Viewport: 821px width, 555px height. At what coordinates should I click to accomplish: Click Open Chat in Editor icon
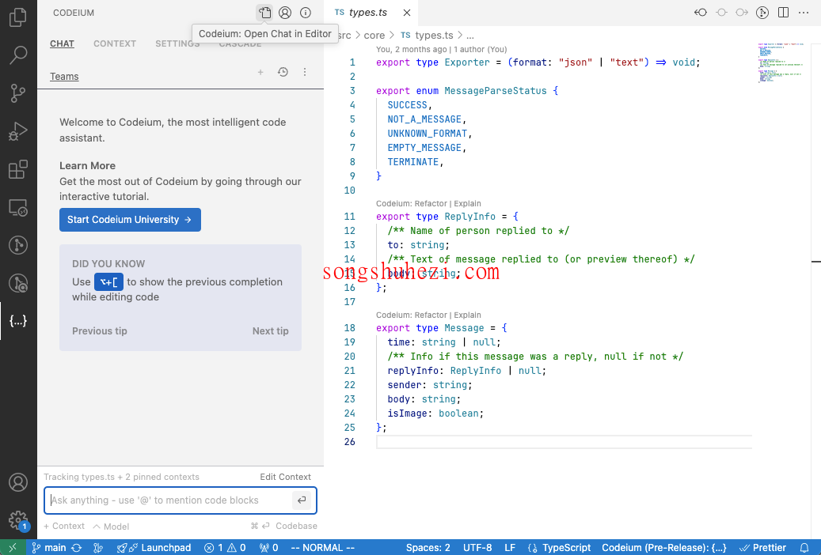tap(264, 13)
